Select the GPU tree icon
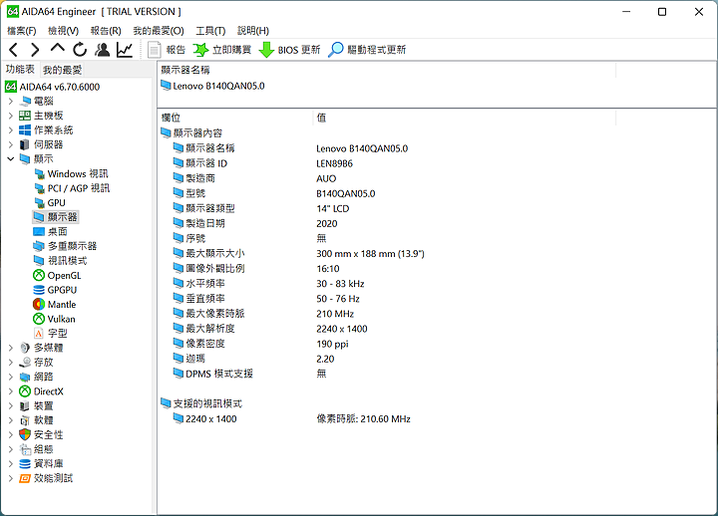The image size is (718, 516). 39,202
